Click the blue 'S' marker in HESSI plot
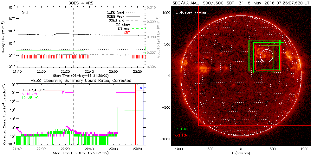The image size is (317, 158). (x=141, y=88)
